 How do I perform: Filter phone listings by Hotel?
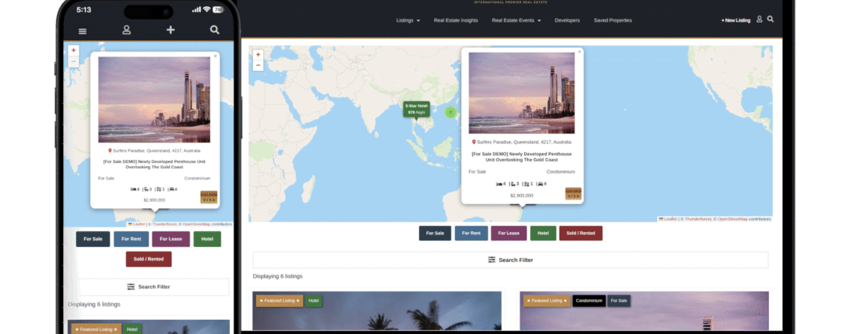coord(207,239)
